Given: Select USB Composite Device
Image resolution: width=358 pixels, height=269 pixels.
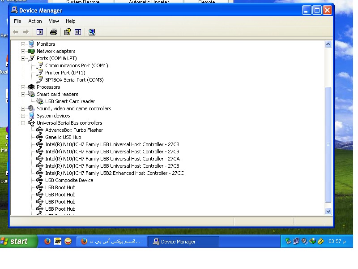Looking at the screenshot, I should point(69,180).
